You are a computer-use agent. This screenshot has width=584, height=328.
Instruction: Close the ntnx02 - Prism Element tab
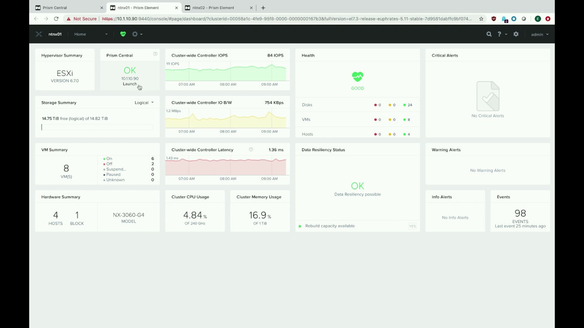tap(251, 8)
